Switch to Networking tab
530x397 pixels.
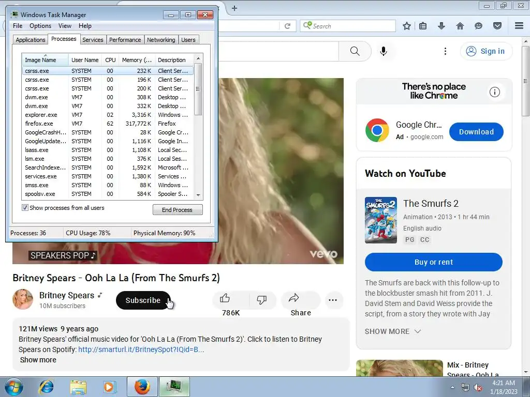click(161, 40)
